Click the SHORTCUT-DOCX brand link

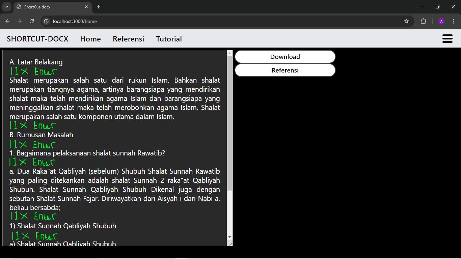tap(37, 39)
